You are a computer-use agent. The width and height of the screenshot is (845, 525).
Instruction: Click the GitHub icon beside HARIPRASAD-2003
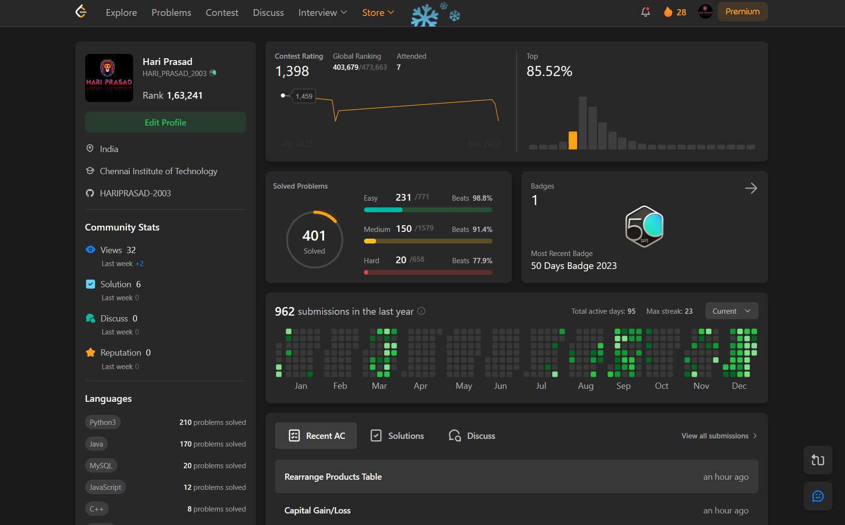pos(90,193)
